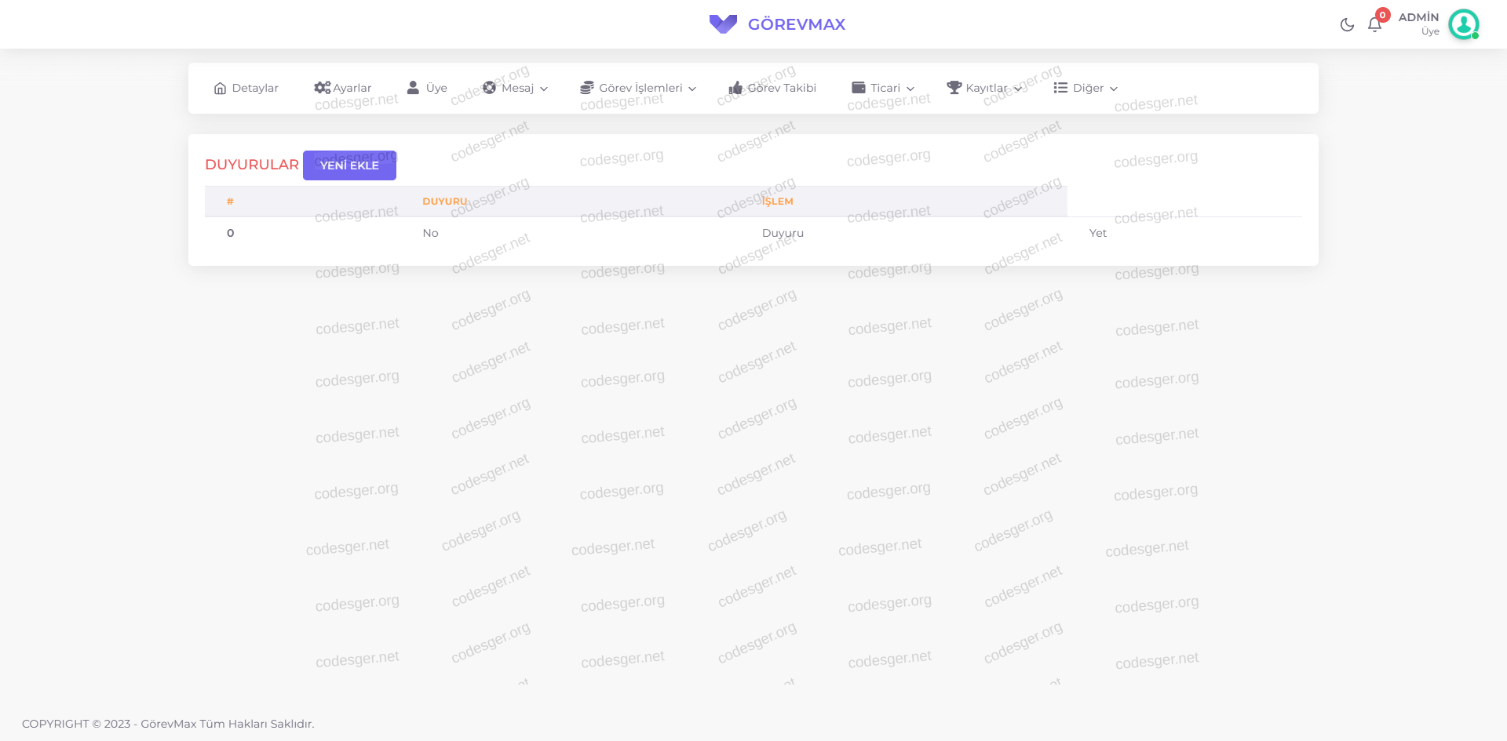
Task: Click the ADMİN username text
Action: pyautogui.click(x=1418, y=17)
